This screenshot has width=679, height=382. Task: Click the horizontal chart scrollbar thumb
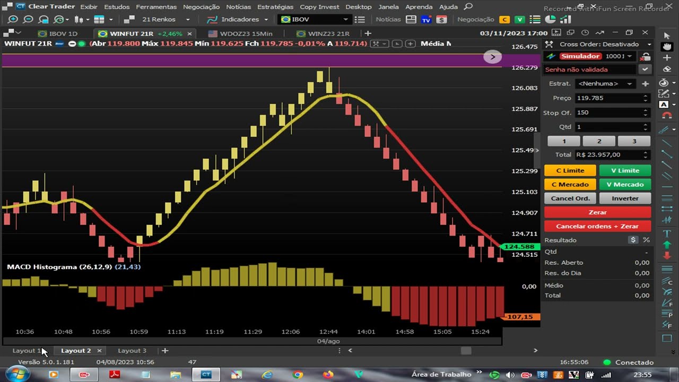pos(466,350)
